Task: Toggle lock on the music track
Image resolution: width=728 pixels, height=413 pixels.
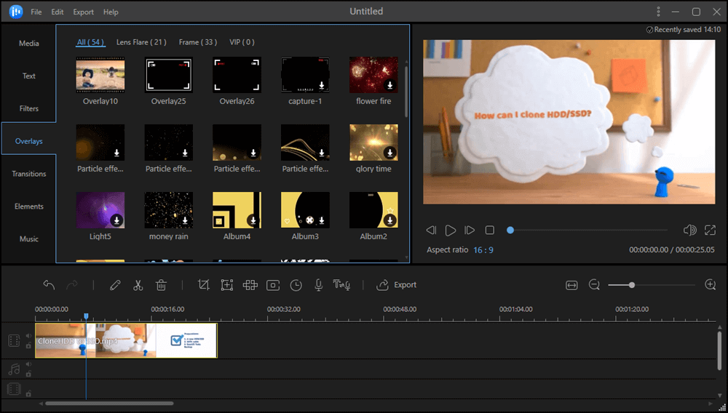Action: click(x=28, y=374)
